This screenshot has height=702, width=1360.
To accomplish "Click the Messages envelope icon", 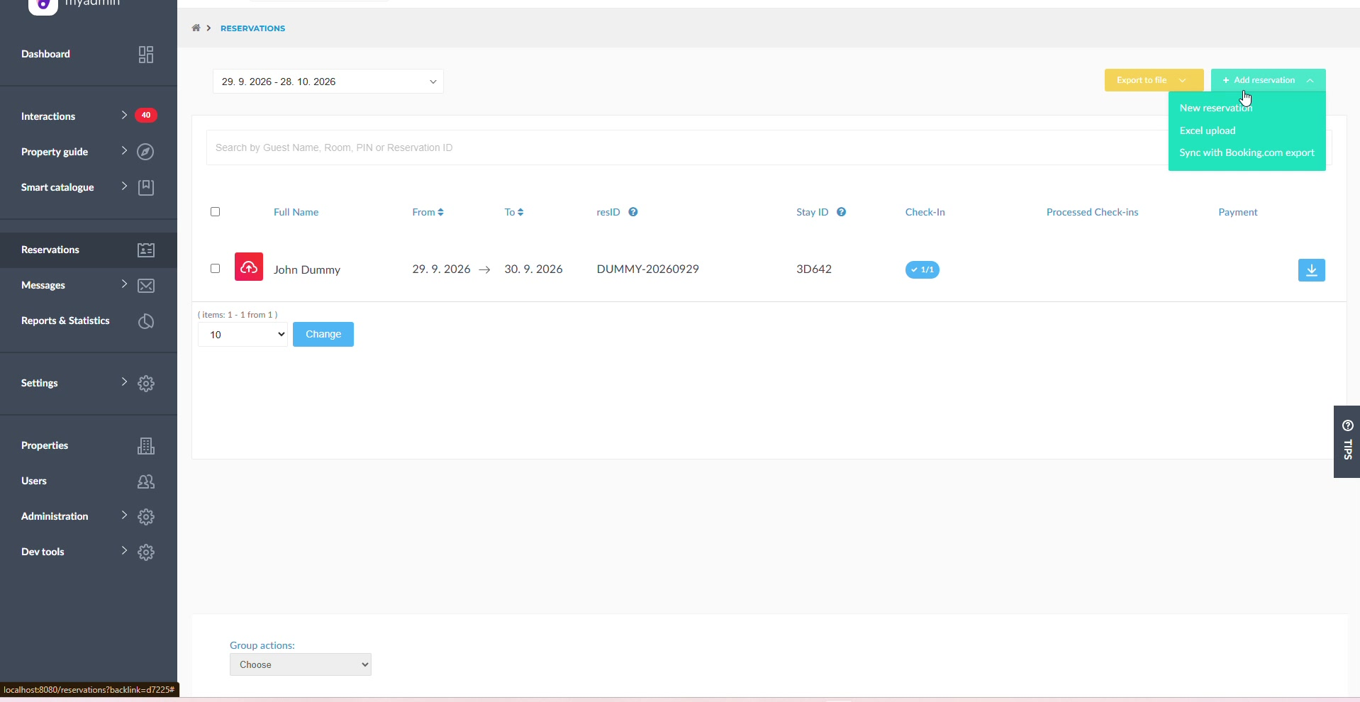I will tap(146, 286).
